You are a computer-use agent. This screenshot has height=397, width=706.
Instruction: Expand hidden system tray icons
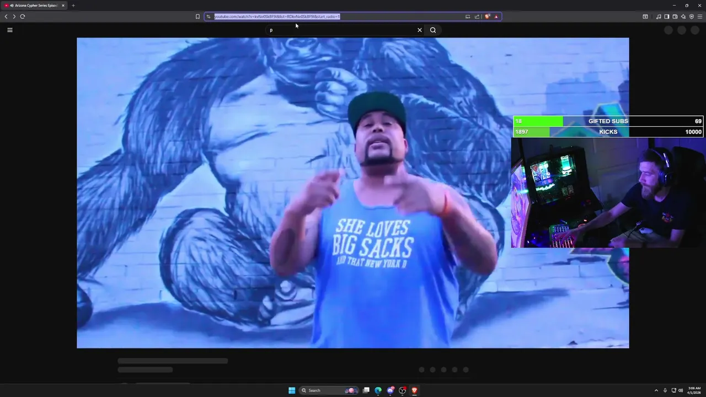[x=656, y=390]
